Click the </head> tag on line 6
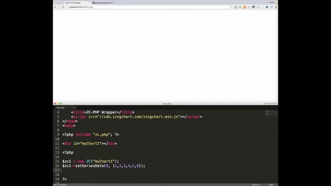Screen dimensions: 331x186 70,121
